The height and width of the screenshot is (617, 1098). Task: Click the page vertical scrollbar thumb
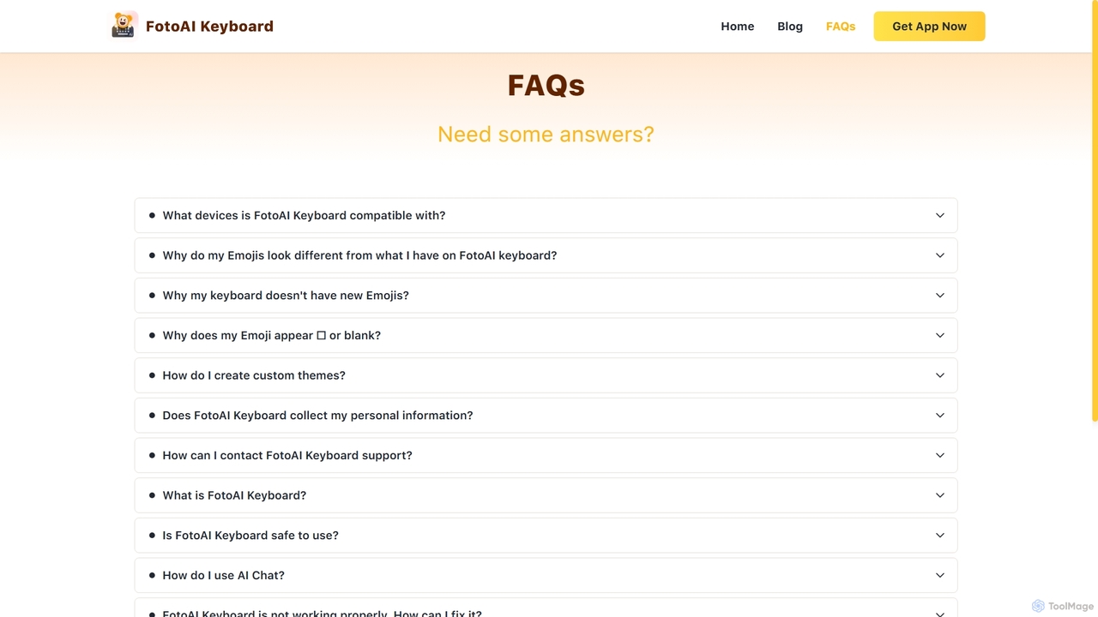[x=1094, y=213]
